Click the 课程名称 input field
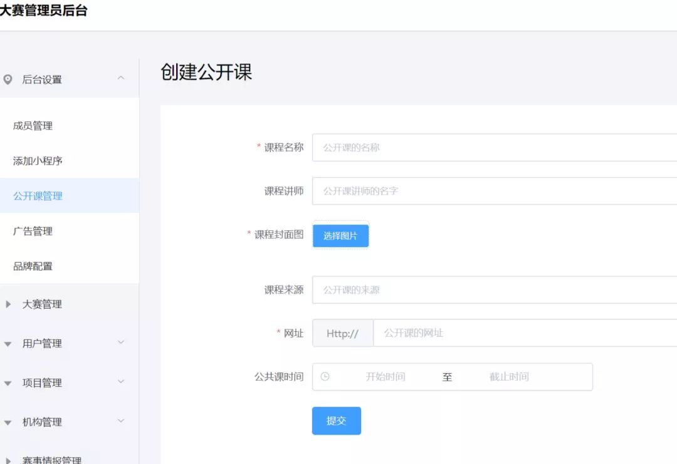677x464 pixels. click(439, 147)
